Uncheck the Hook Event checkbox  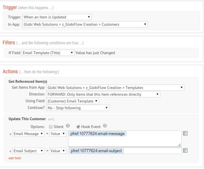78,127
